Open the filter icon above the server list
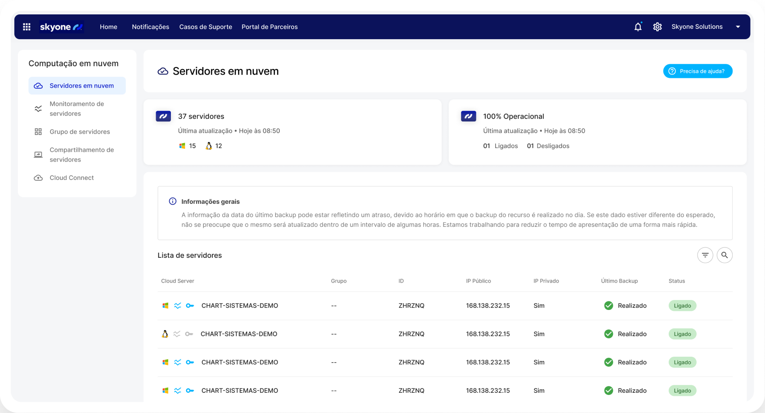Screen dimensions: 765x413 [x=705, y=255]
